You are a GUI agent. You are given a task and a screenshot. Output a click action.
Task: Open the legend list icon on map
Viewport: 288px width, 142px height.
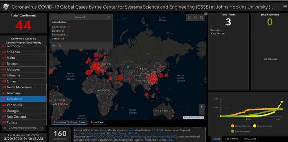195,17
